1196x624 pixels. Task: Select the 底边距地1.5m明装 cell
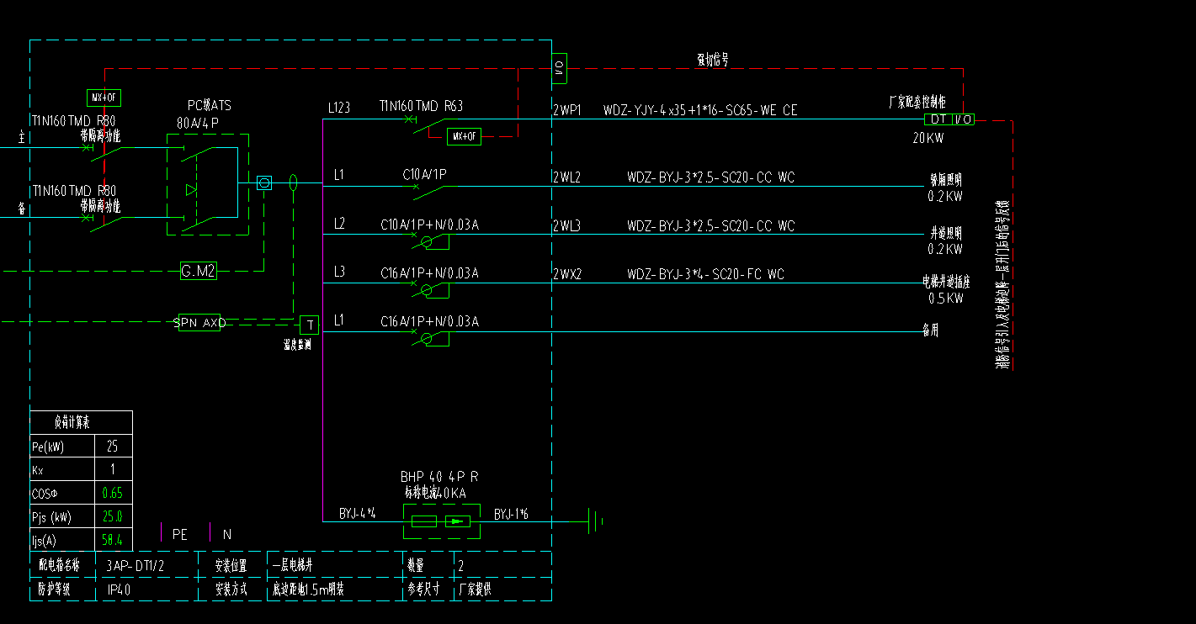point(335,590)
